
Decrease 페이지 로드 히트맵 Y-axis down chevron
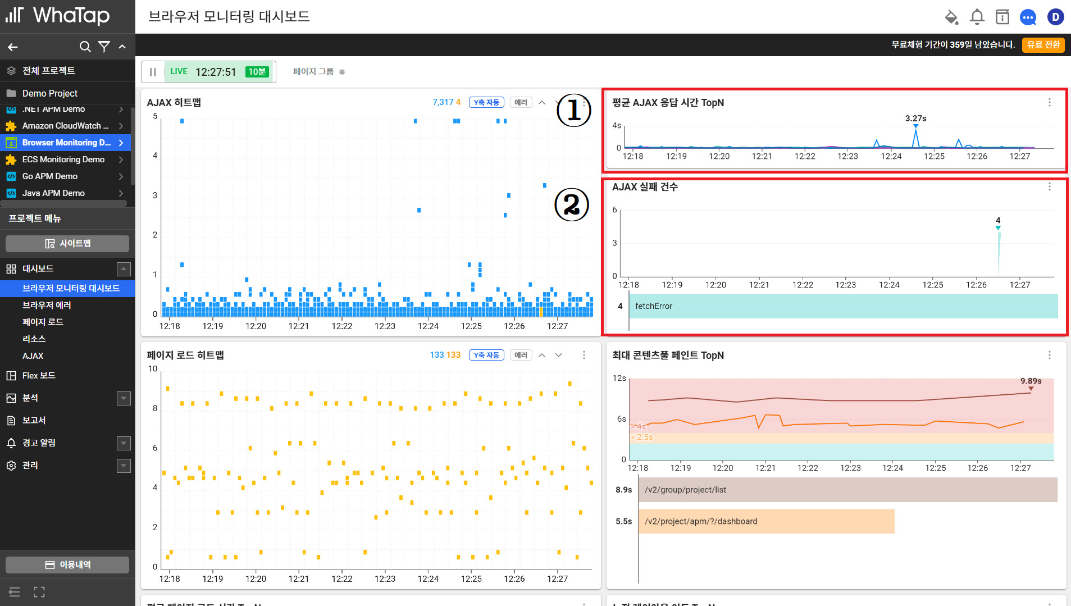coord(559,355)
